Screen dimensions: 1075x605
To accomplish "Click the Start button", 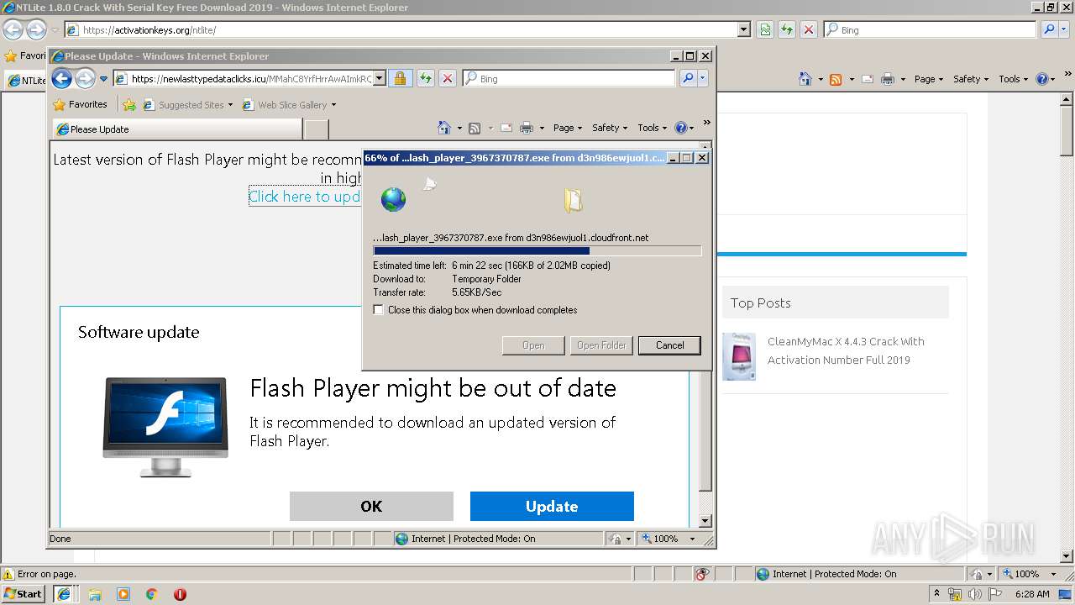I will click(24, 594).
